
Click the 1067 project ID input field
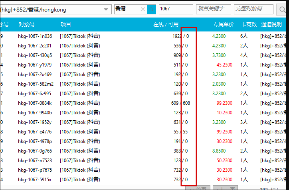[x=176, y=10]
